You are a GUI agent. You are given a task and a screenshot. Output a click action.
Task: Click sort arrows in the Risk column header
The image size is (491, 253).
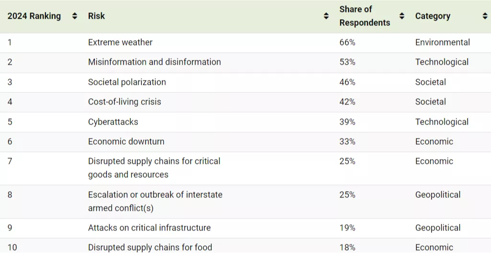[326, 16]
